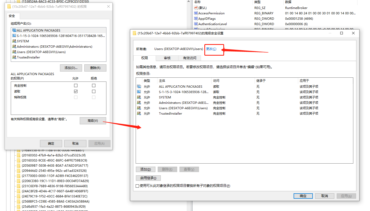370x211 pixels.
Task: Click the S-1-15-3-1024 row icon in permission entries
Action: click(x=139, y=92)
